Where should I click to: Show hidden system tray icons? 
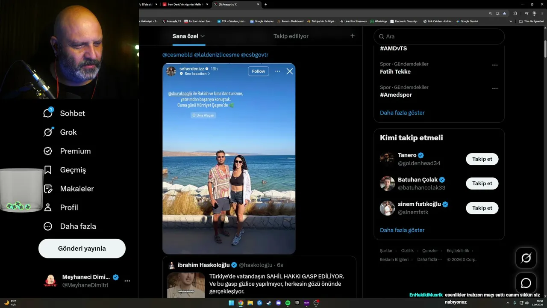pos(508,303)
